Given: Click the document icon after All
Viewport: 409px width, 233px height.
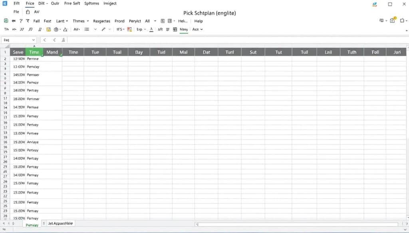Looking at the screenshot, I should point(163,21).
